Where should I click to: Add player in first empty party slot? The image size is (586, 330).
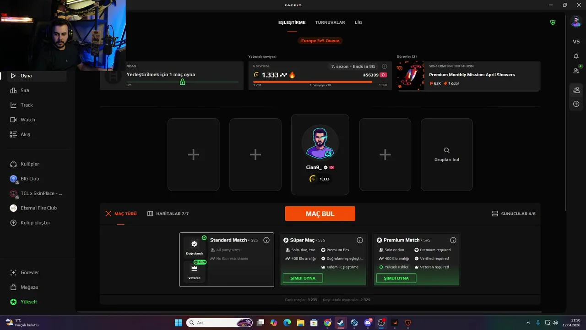click(193, 154)
